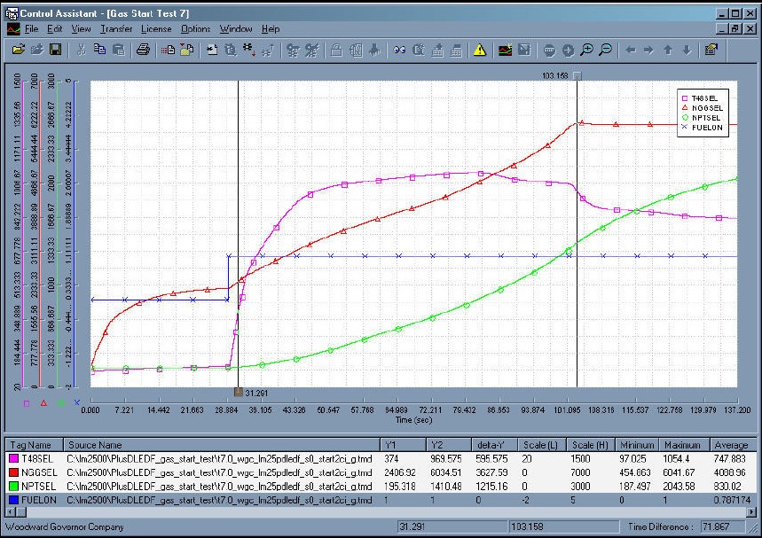Click the Time Difference value 71.867
The image size is (762, 538).
coord(723,526)
